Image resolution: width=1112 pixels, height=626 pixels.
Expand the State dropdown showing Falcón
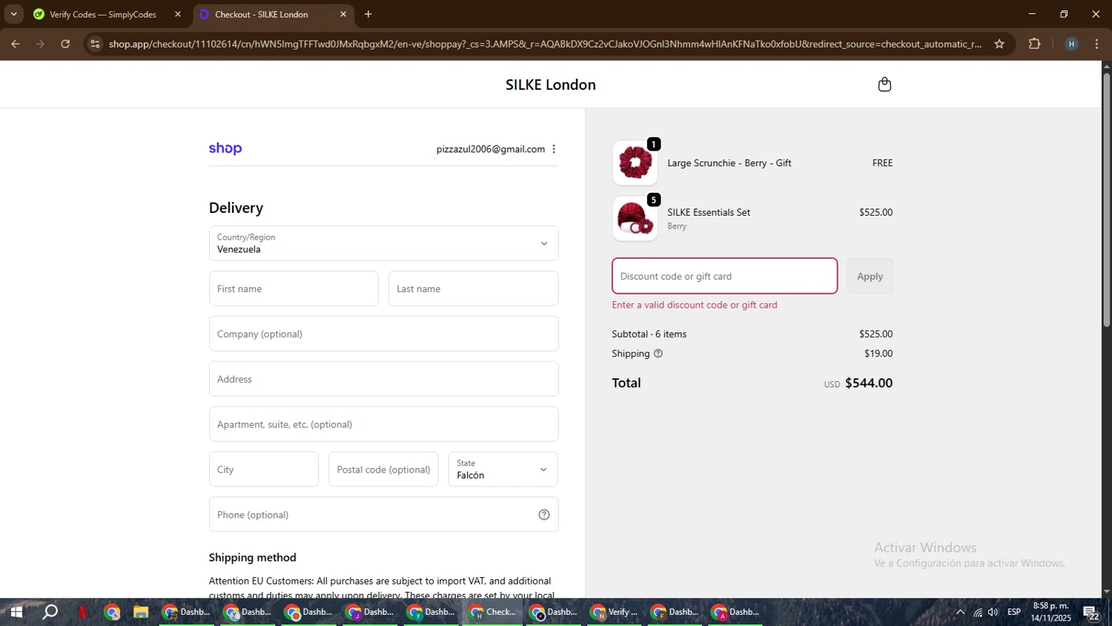click(x=503, y=470)
